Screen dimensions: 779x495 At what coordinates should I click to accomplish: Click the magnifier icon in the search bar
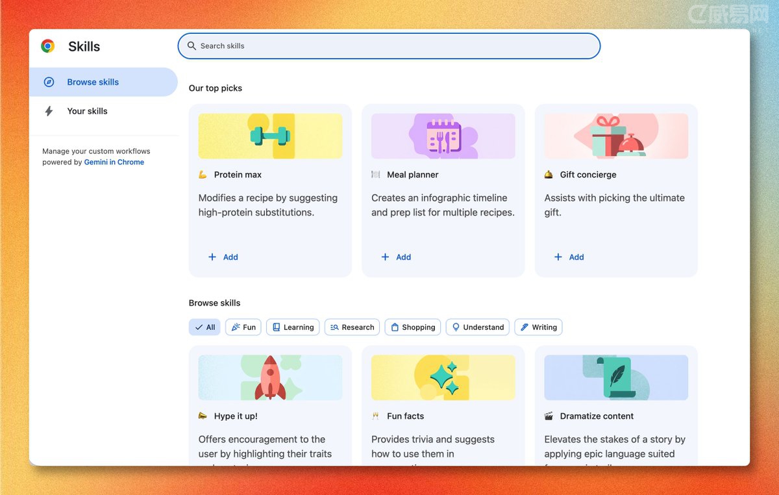click(x=192, y=46)
